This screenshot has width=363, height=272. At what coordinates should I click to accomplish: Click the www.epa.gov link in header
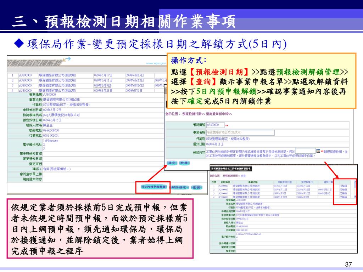(x=156, y=63)
